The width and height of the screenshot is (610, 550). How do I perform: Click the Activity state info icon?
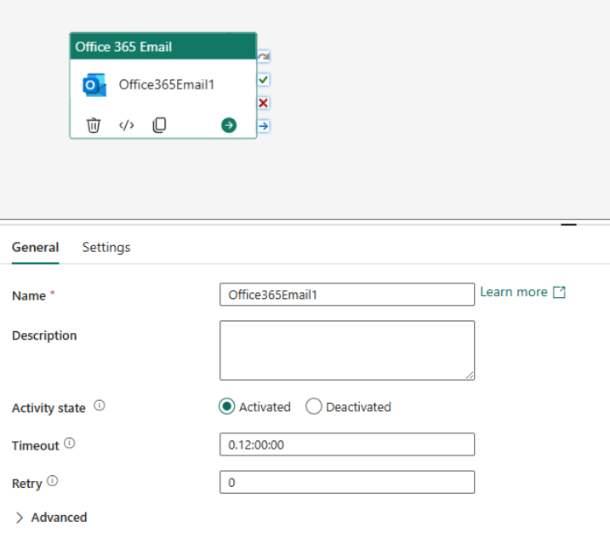(x=100, y=406)
